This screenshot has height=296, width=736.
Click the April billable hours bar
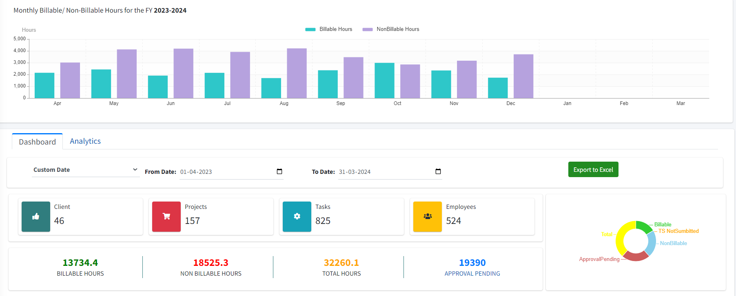[x=44, y=86]
